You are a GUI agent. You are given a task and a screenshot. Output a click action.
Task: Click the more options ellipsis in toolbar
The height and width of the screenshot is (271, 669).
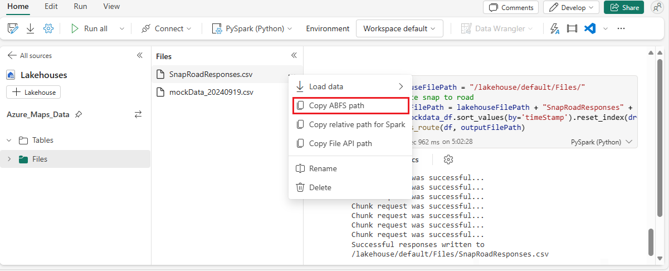[621, 28]
